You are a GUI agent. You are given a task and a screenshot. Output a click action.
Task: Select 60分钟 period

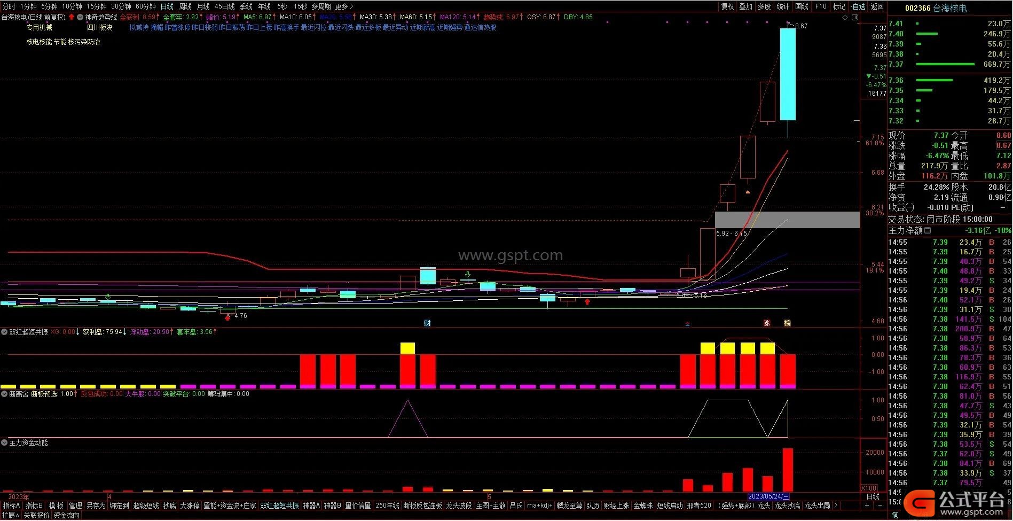(145, 6)
